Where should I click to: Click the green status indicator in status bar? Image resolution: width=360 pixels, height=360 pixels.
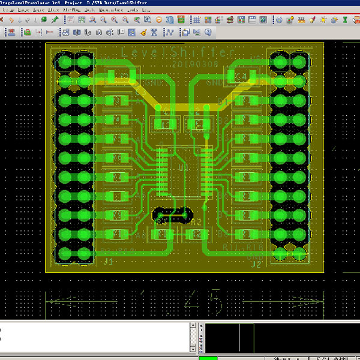pyautogui.click(x=208, y=358)
